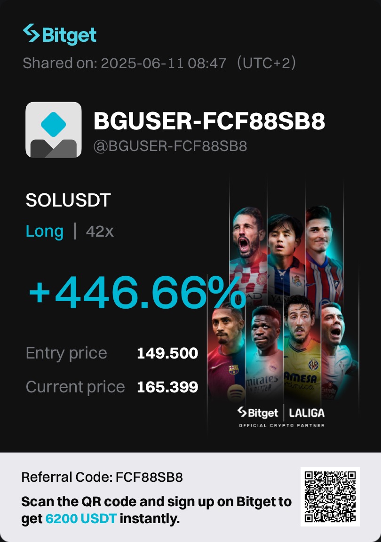Viewport: 381px width, 542px height.
Task: Select the BGUSER-FCF88SB8 display name
Action: click(209, 121)
